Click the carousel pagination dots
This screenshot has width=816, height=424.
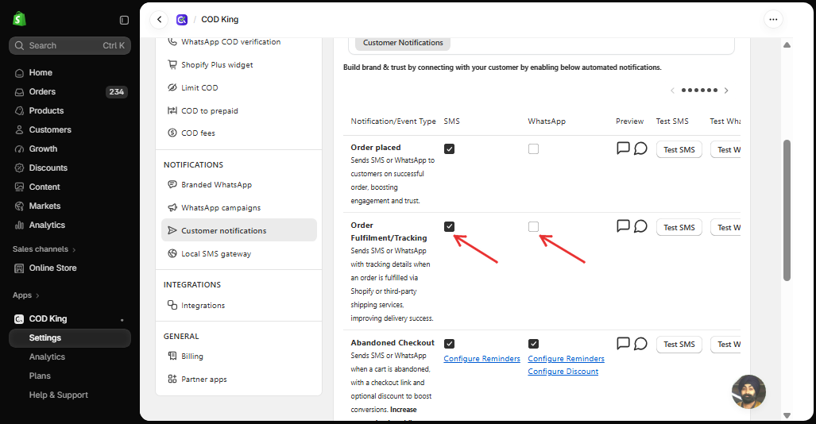699,91
